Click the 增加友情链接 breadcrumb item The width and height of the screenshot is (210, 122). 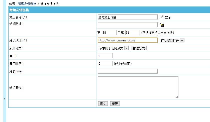(x=49, y=4)
